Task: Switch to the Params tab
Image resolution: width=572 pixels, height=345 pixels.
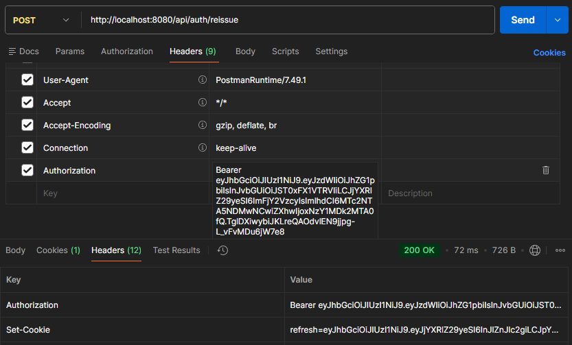Action: (x=70, y=51)
